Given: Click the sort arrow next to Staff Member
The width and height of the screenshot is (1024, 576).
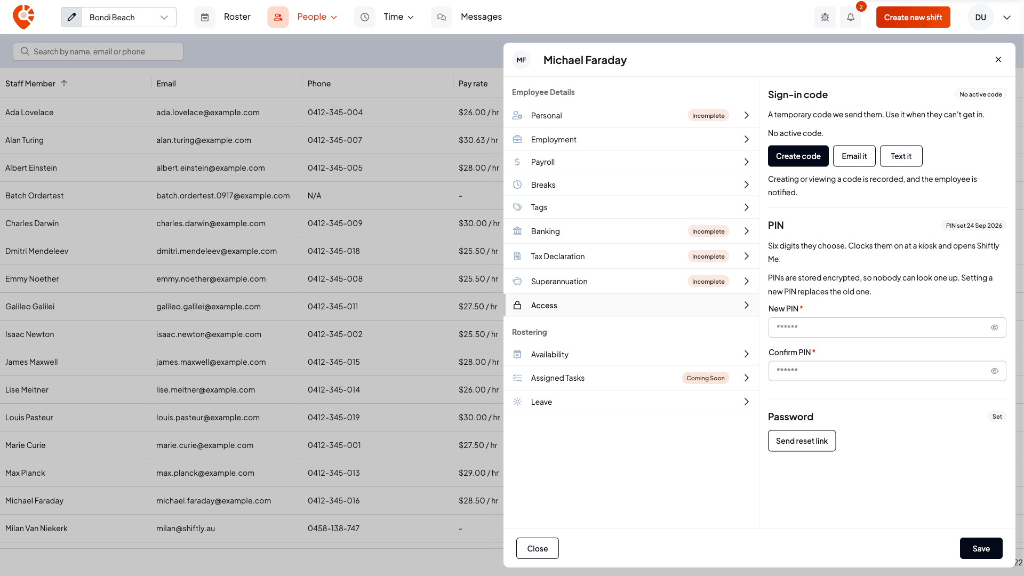Looking at the screenshot, I should (x=64, y=83).
